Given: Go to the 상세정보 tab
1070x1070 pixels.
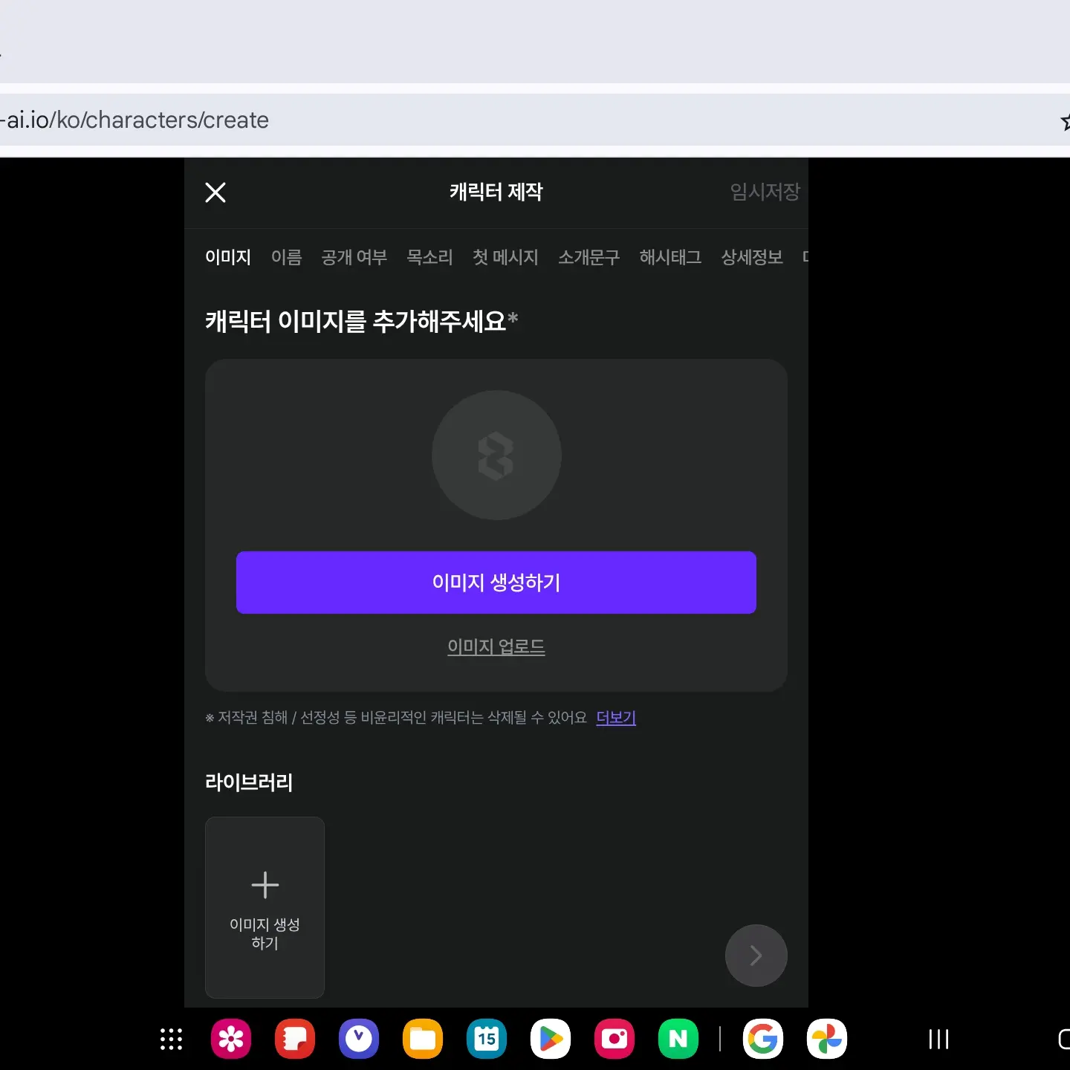Looking at the screenshot, I should point(752,257).
